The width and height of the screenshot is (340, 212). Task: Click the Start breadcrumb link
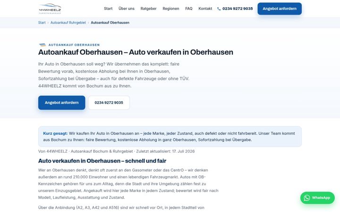coord(42,23)
